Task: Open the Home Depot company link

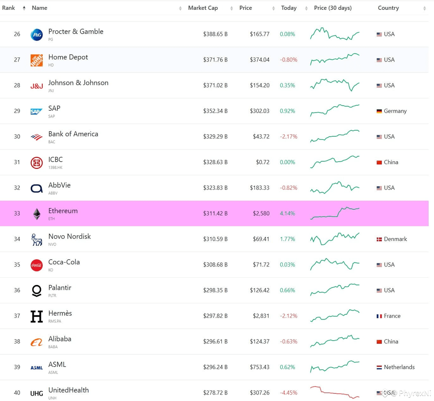Action: [68, 57]
